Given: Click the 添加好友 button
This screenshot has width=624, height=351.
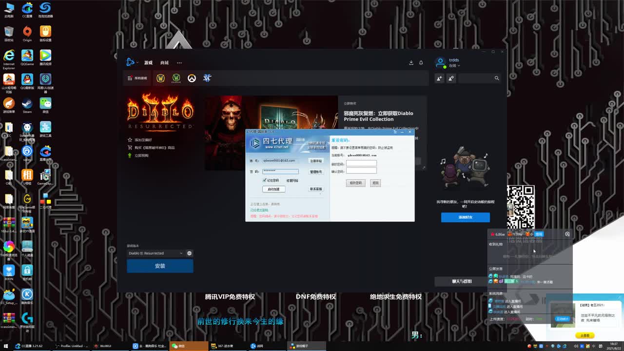Looking at the screenshot, I should [466, 217].
